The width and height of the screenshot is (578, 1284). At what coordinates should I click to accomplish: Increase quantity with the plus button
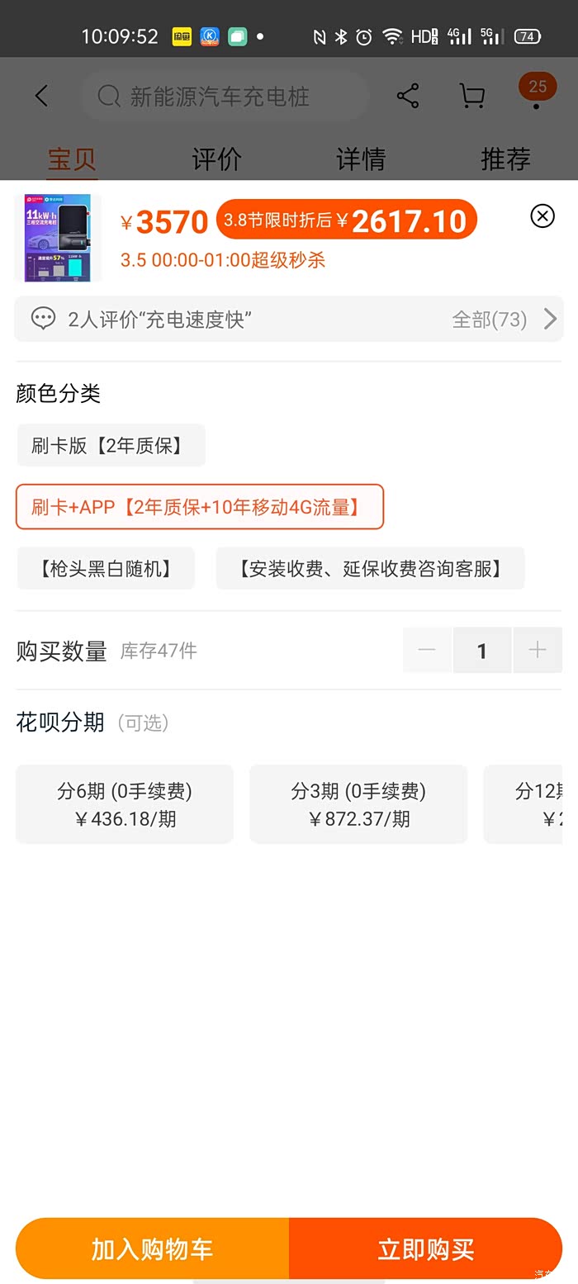pyautogui.click(x=538, y=651)
